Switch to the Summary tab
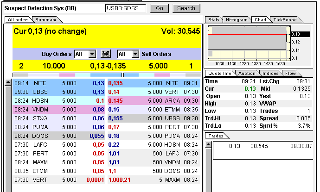Viewport: 320px width, 192px height. coord(46,20)
